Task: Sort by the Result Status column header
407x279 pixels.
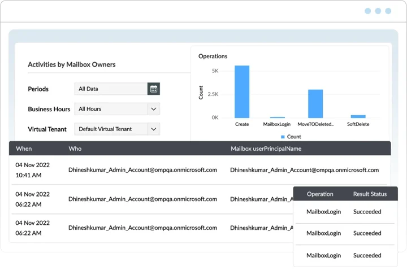Action: pyautogui.click(x=370, y=194)
